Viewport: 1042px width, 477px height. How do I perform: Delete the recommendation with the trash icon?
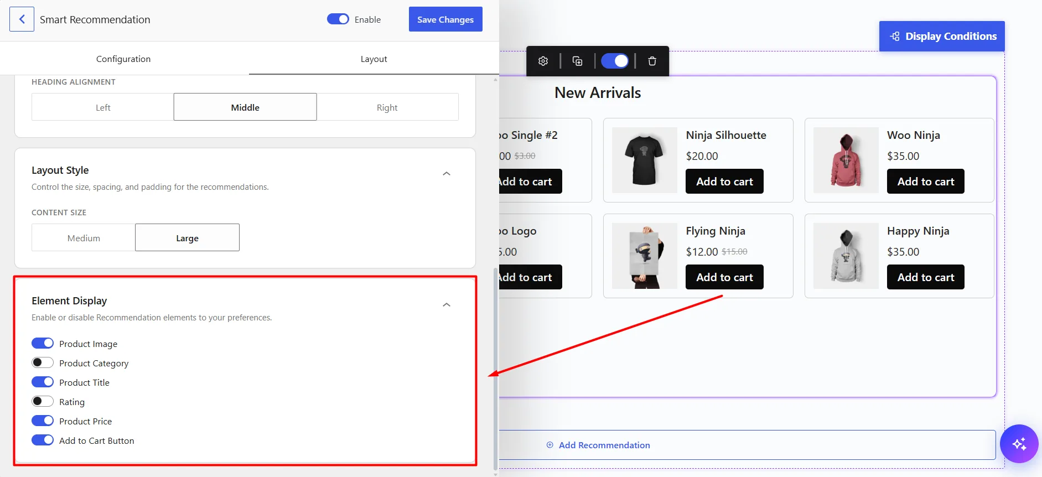[x=652, y=61]
